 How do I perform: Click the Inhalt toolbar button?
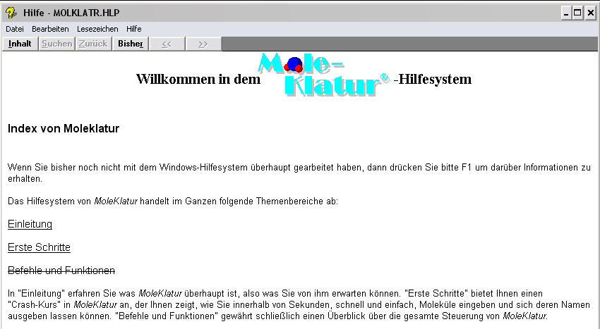[x=20, y=44]
